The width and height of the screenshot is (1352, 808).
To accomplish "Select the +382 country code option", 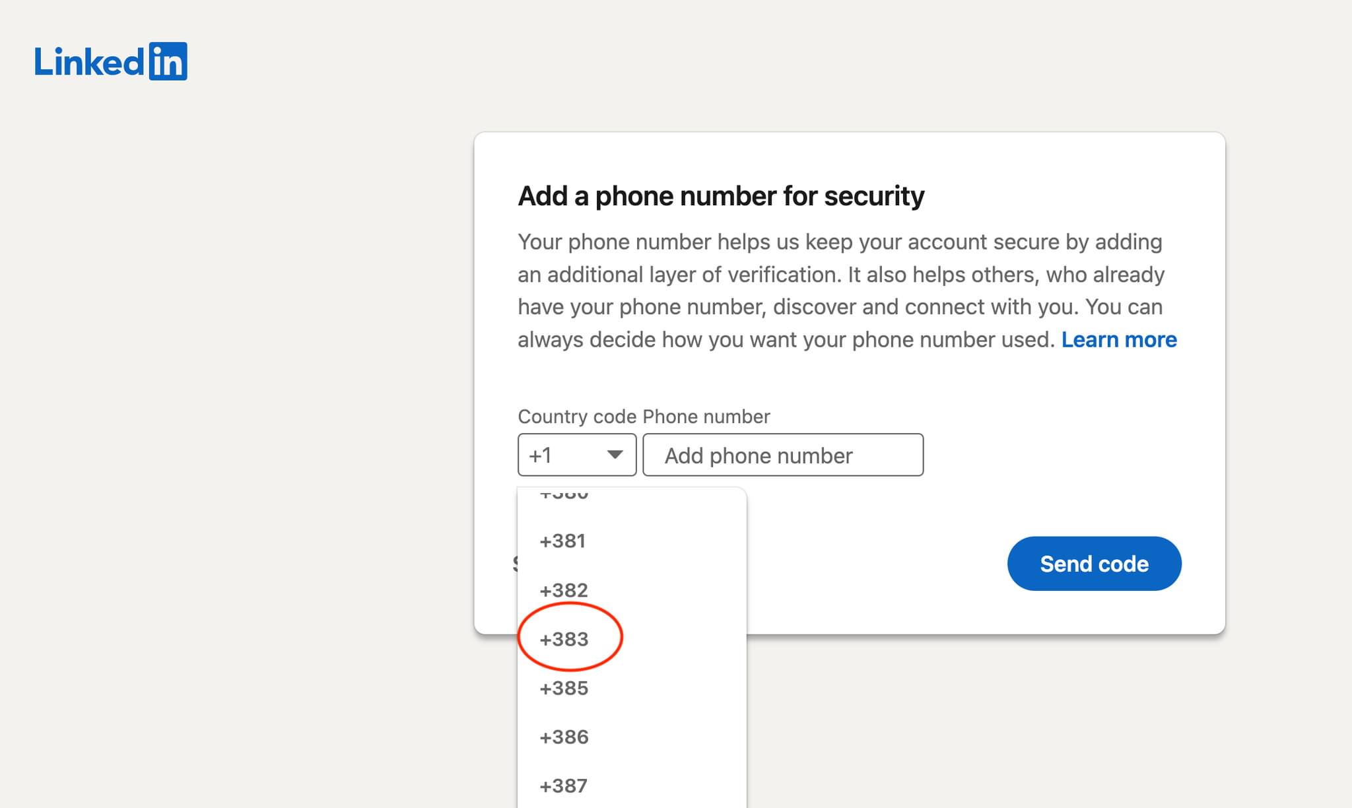I will point(632,590).
